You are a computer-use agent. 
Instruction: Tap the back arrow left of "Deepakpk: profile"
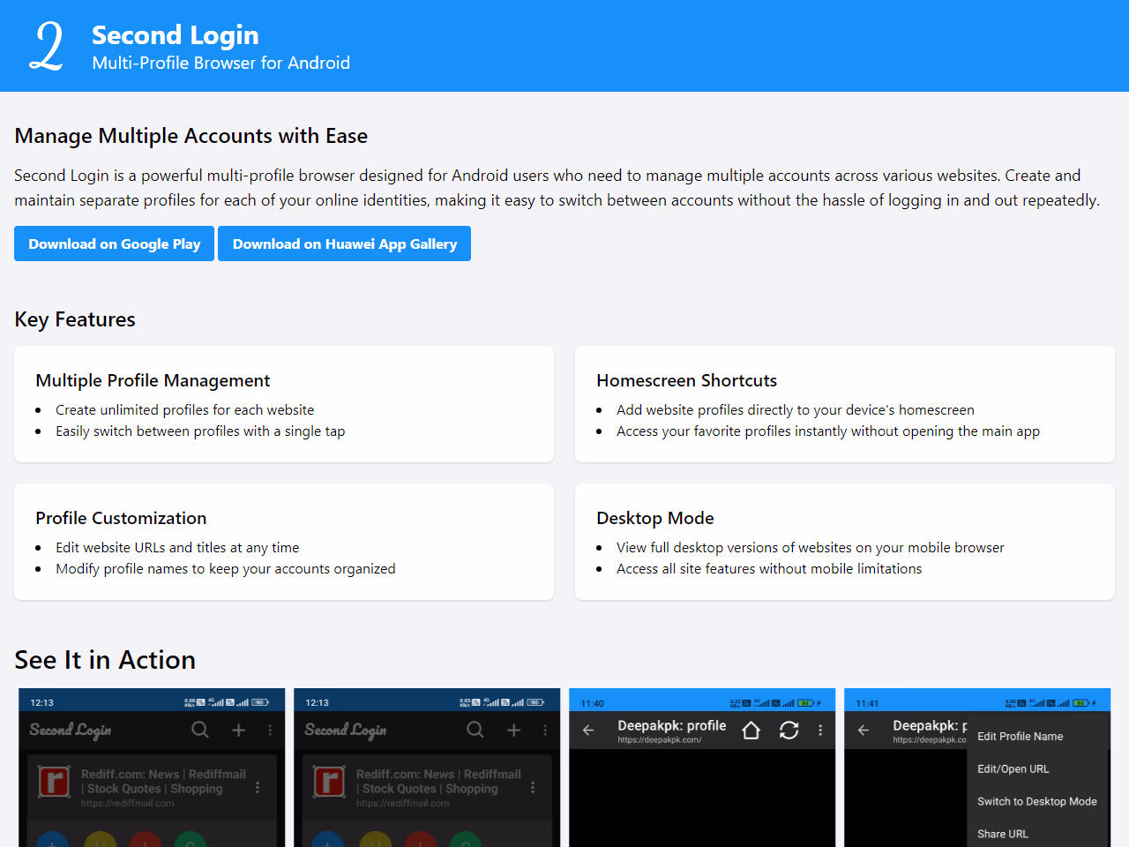588,731
